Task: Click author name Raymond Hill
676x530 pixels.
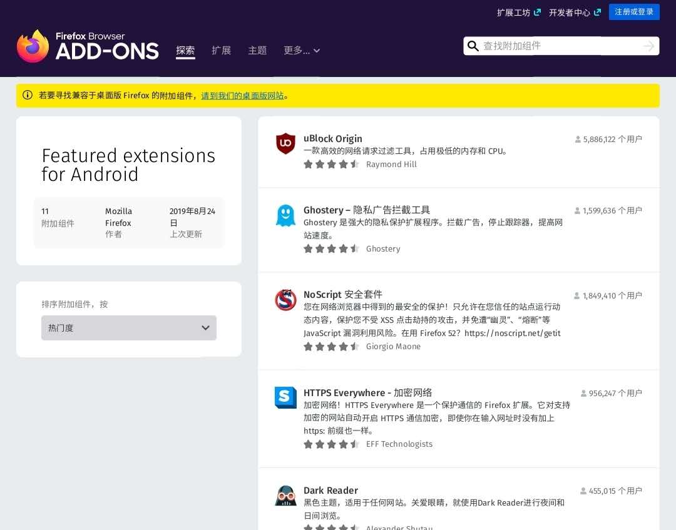Action: tap(391, 164)
